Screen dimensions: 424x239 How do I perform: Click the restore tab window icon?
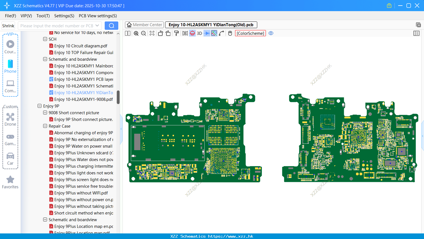click(418, 25)
